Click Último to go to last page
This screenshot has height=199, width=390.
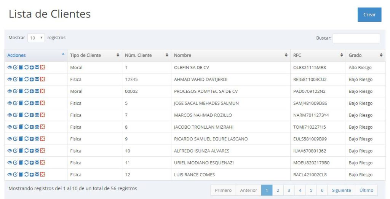(x=366, y=190)
